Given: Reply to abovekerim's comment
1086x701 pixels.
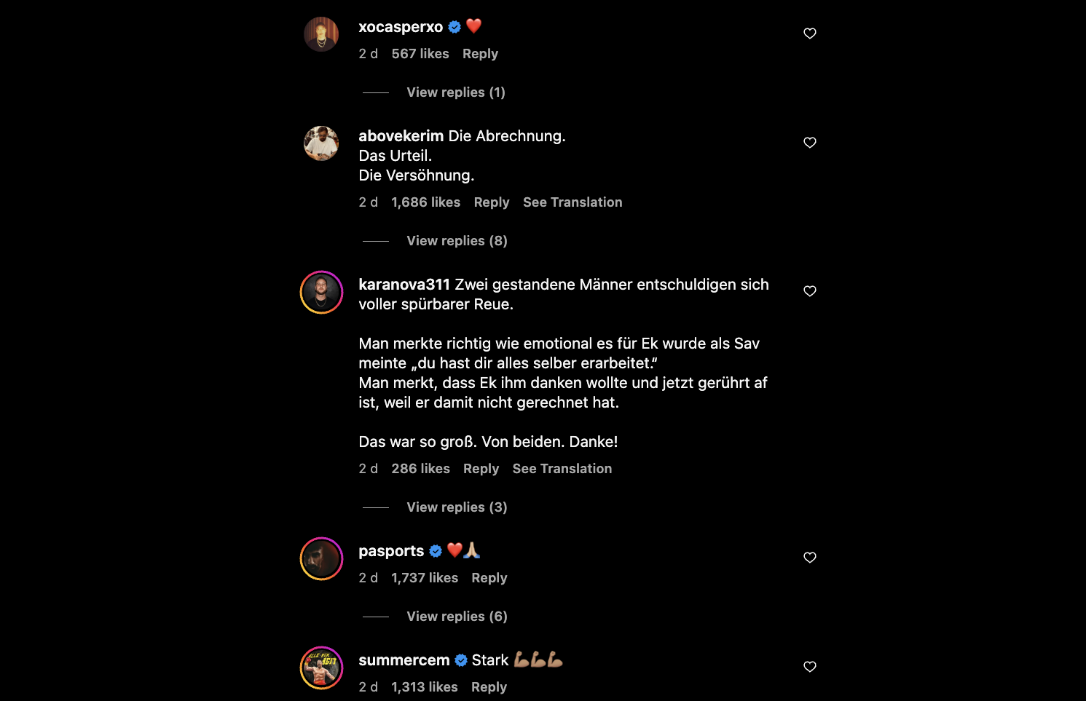Looking at the screenshot, I should [492, 202].
